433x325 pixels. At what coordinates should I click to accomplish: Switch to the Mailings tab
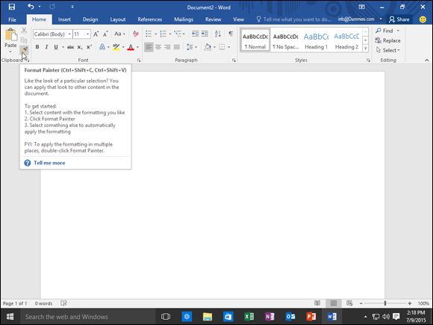(x=184, y=19)
